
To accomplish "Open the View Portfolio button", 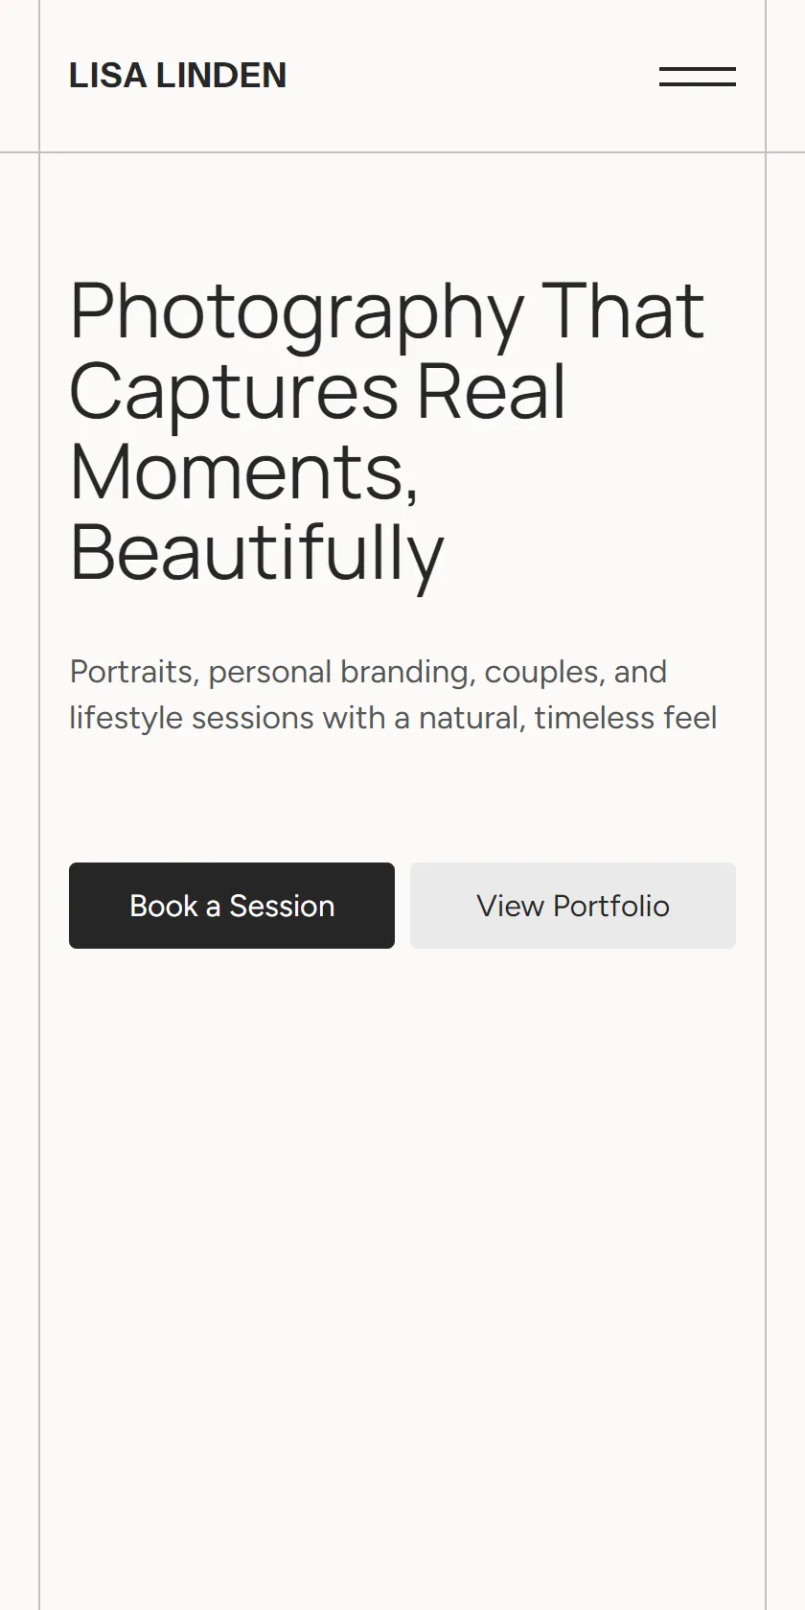I will pyautogui.click(x=573, y=906).
